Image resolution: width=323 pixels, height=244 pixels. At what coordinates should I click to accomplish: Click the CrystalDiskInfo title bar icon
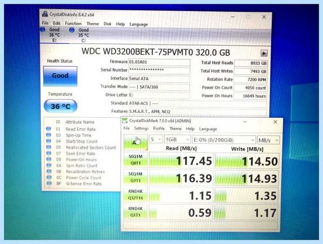[45, 14]
